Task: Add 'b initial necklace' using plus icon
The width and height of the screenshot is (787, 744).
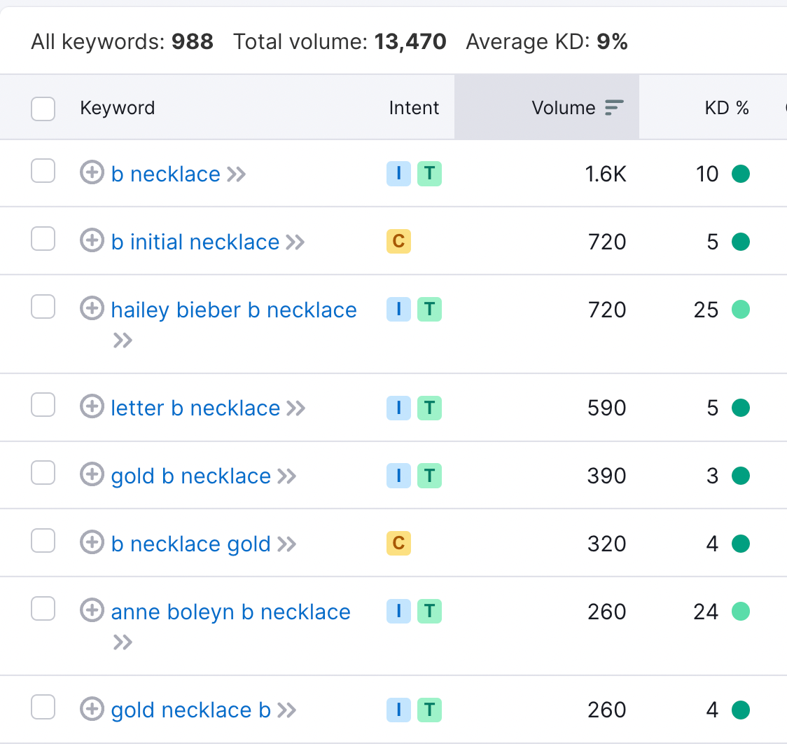Action: coord(92,240)
